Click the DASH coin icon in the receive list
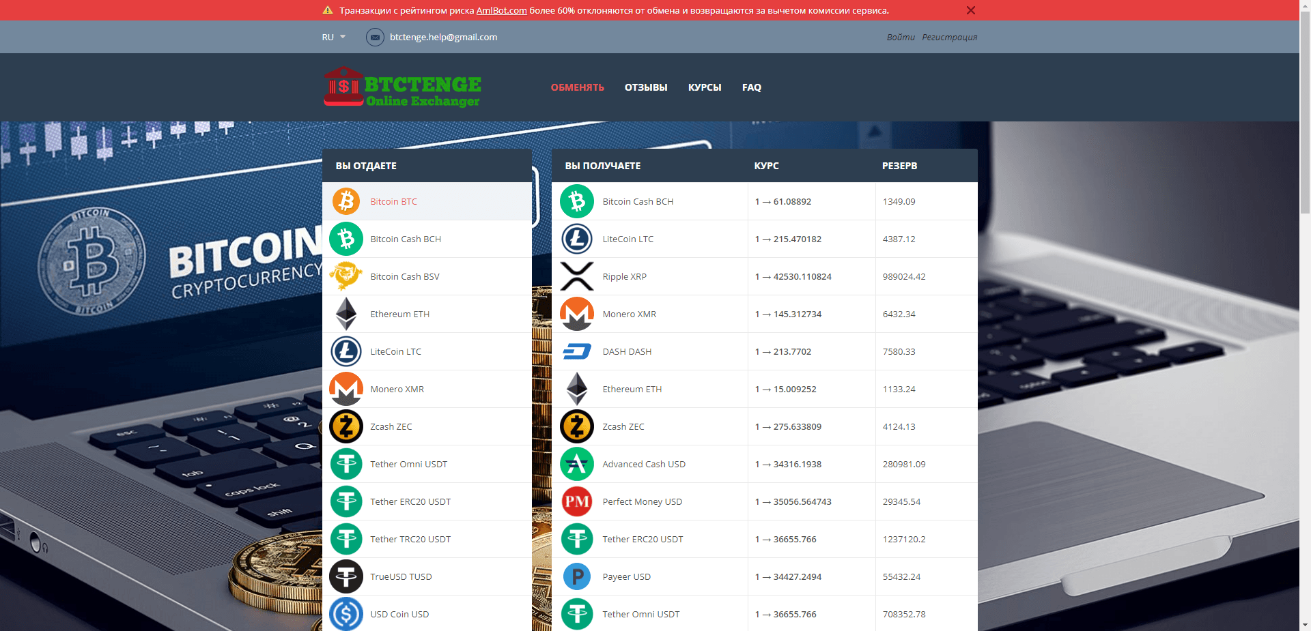 (577, 351)
